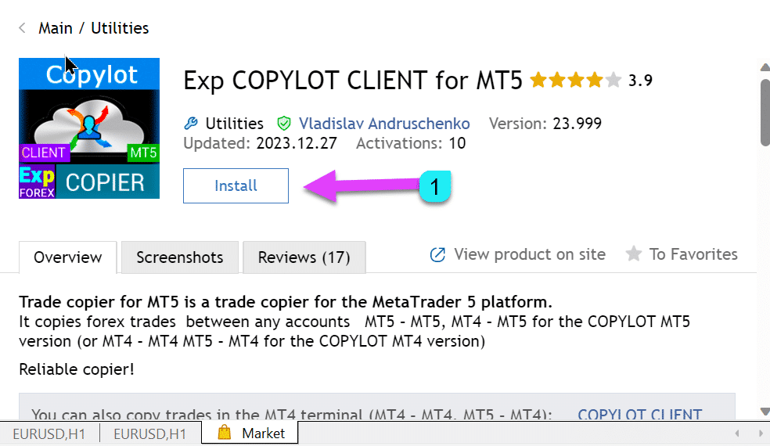The width and height of the screenshot is (770, 446).
Task: Click the green verified seller shield icon
Action: pyautogui.click(x=284, y=124)
